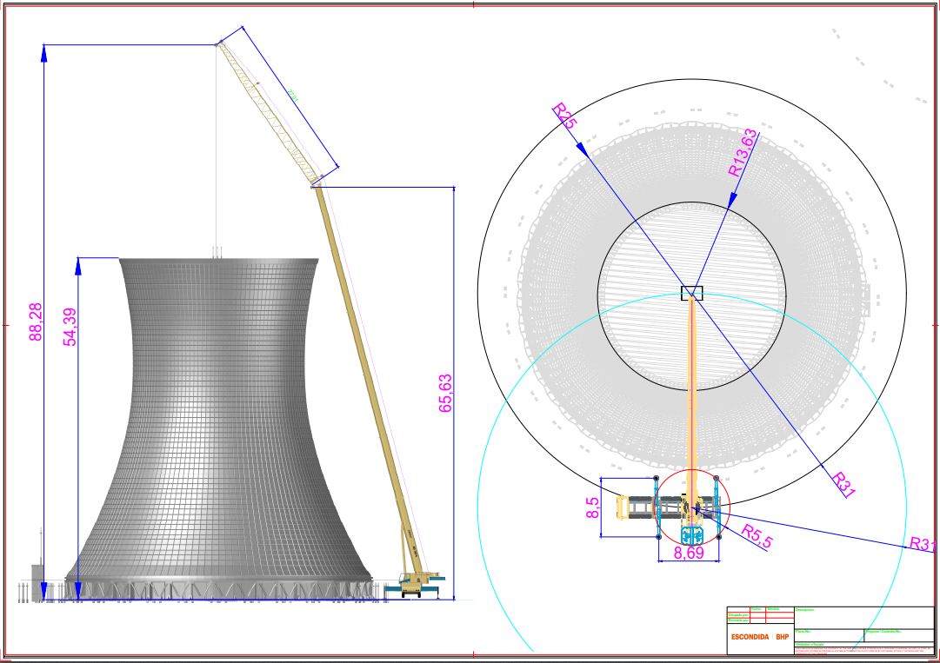Click the Revisado por label in title block
The image size is (940, 663).
[x=738, y=620]
